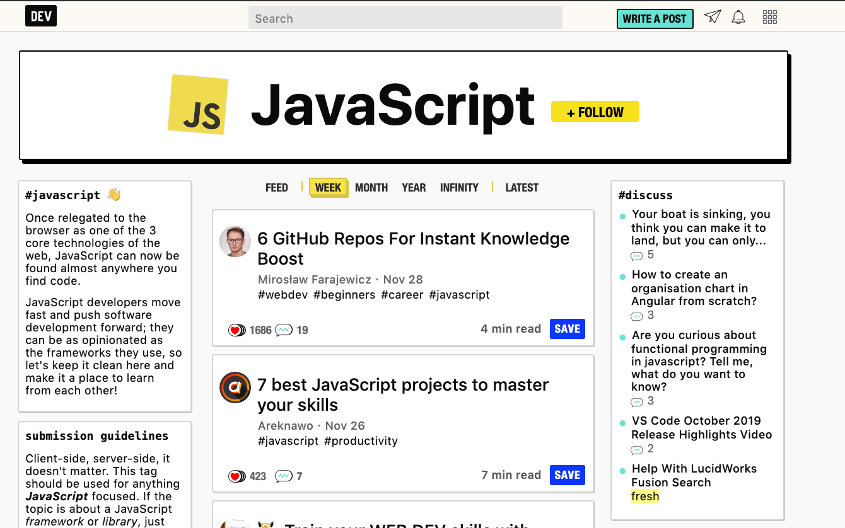The height and width of the screenshot is (528, 845).
Task: Open '6 GitHub Repos For Instant Knowledge Boost'
Action: (414, 249)
